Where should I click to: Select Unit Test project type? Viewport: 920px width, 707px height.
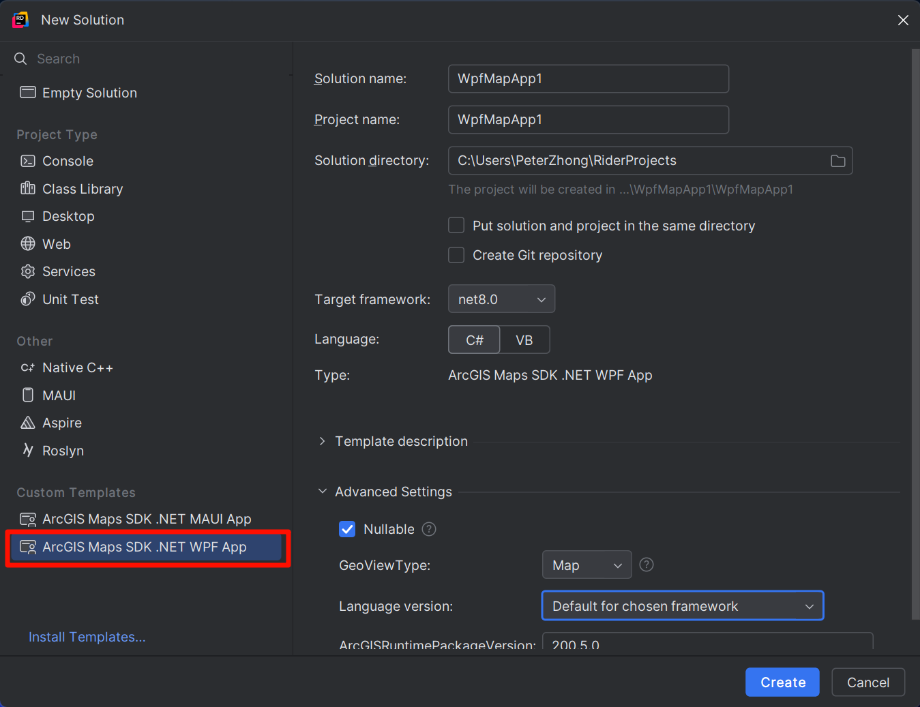[x=147, y=299]
